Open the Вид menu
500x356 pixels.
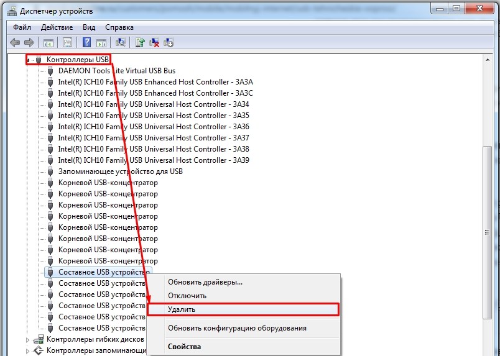pyautogui.click(x=89, y=27)
